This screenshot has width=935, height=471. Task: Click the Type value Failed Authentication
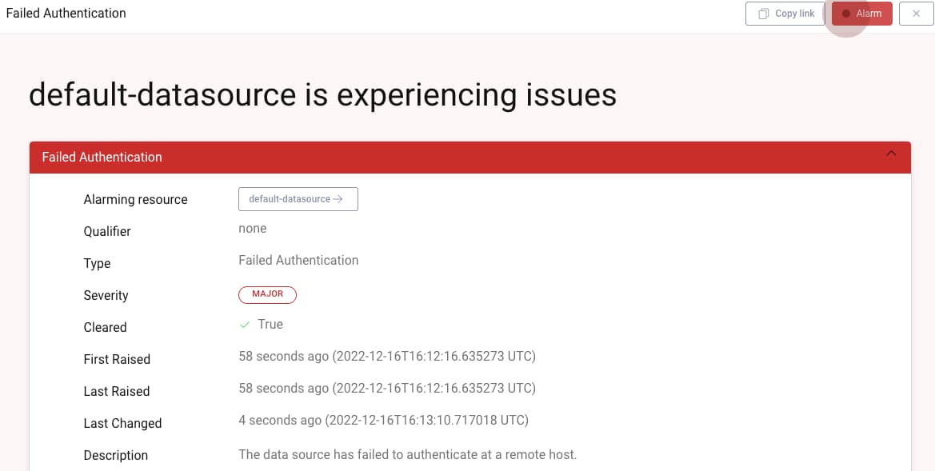(298, 260)
